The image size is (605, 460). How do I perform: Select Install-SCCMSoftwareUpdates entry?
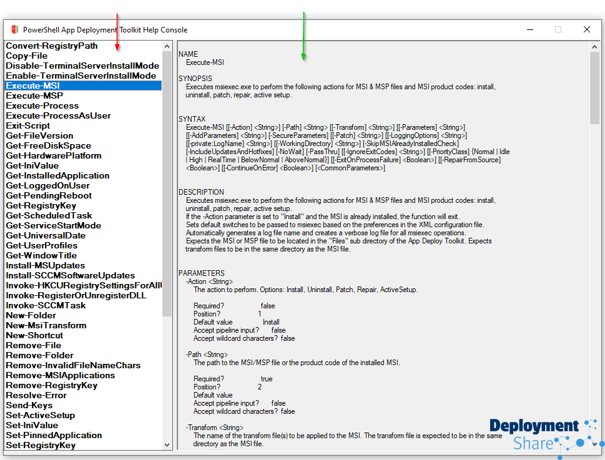click(70, 275)
